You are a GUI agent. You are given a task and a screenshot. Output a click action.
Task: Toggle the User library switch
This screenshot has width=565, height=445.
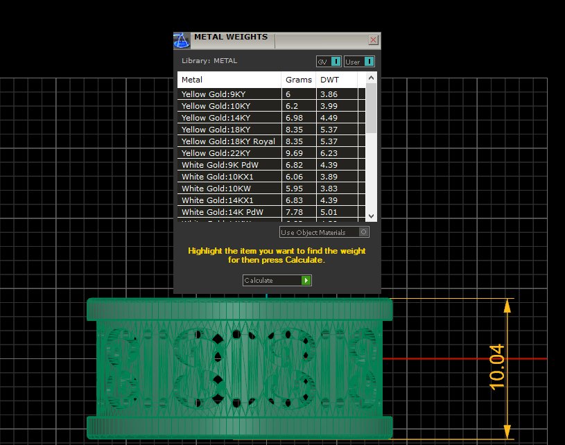359,62
